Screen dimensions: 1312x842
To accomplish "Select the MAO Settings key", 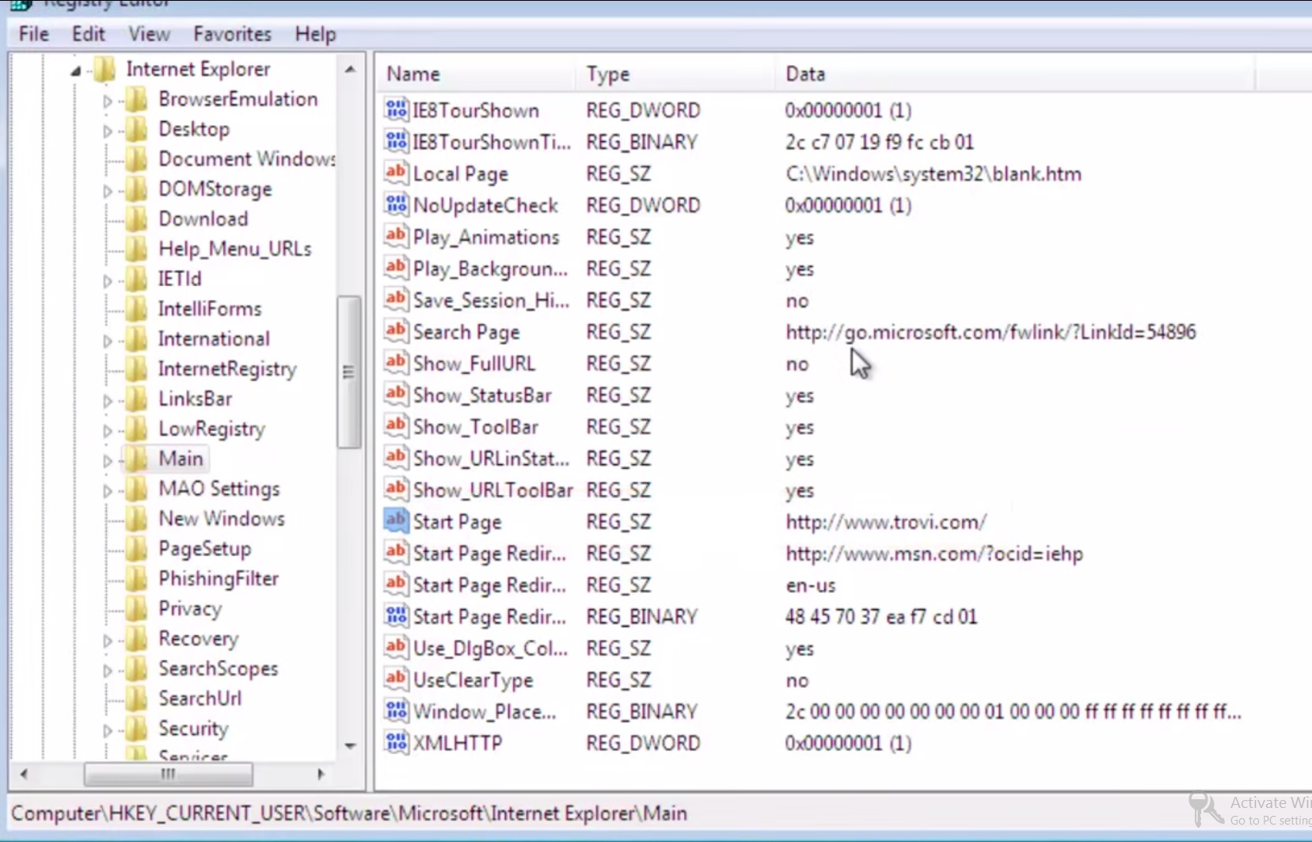I will point(219,489).
